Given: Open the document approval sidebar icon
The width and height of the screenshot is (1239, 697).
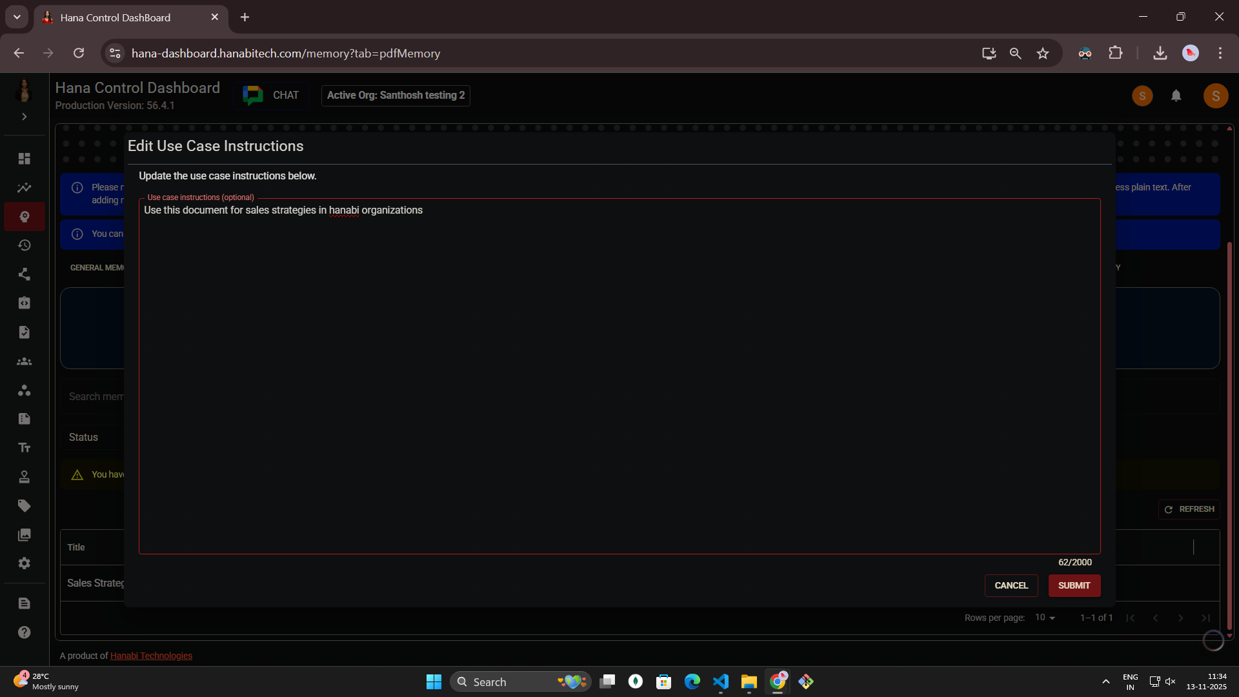Looking at the screenshot, I should tap(24, 332).
